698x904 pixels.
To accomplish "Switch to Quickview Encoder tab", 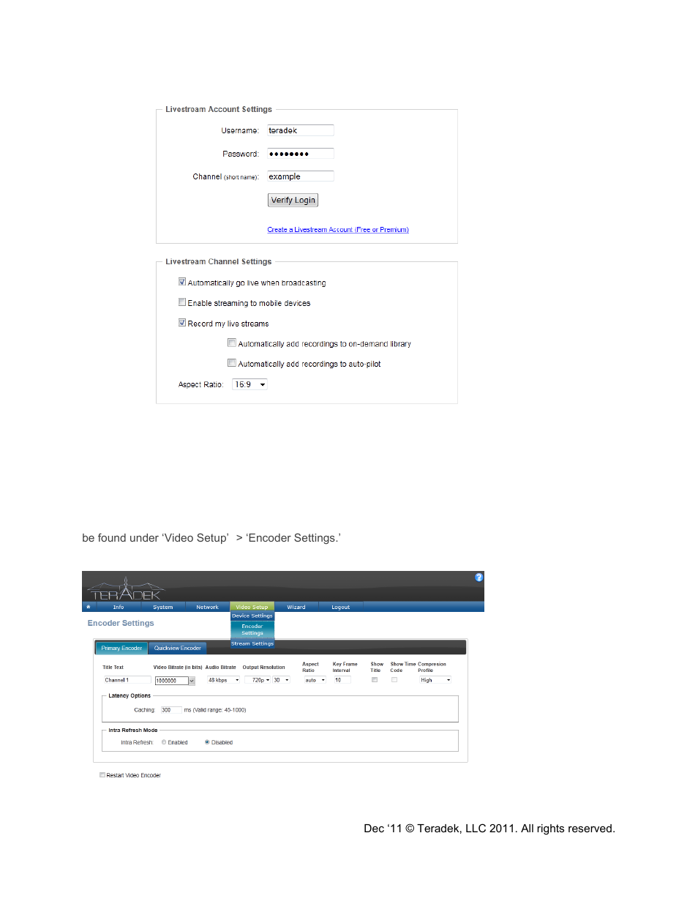I will click(x=178, y=648).
